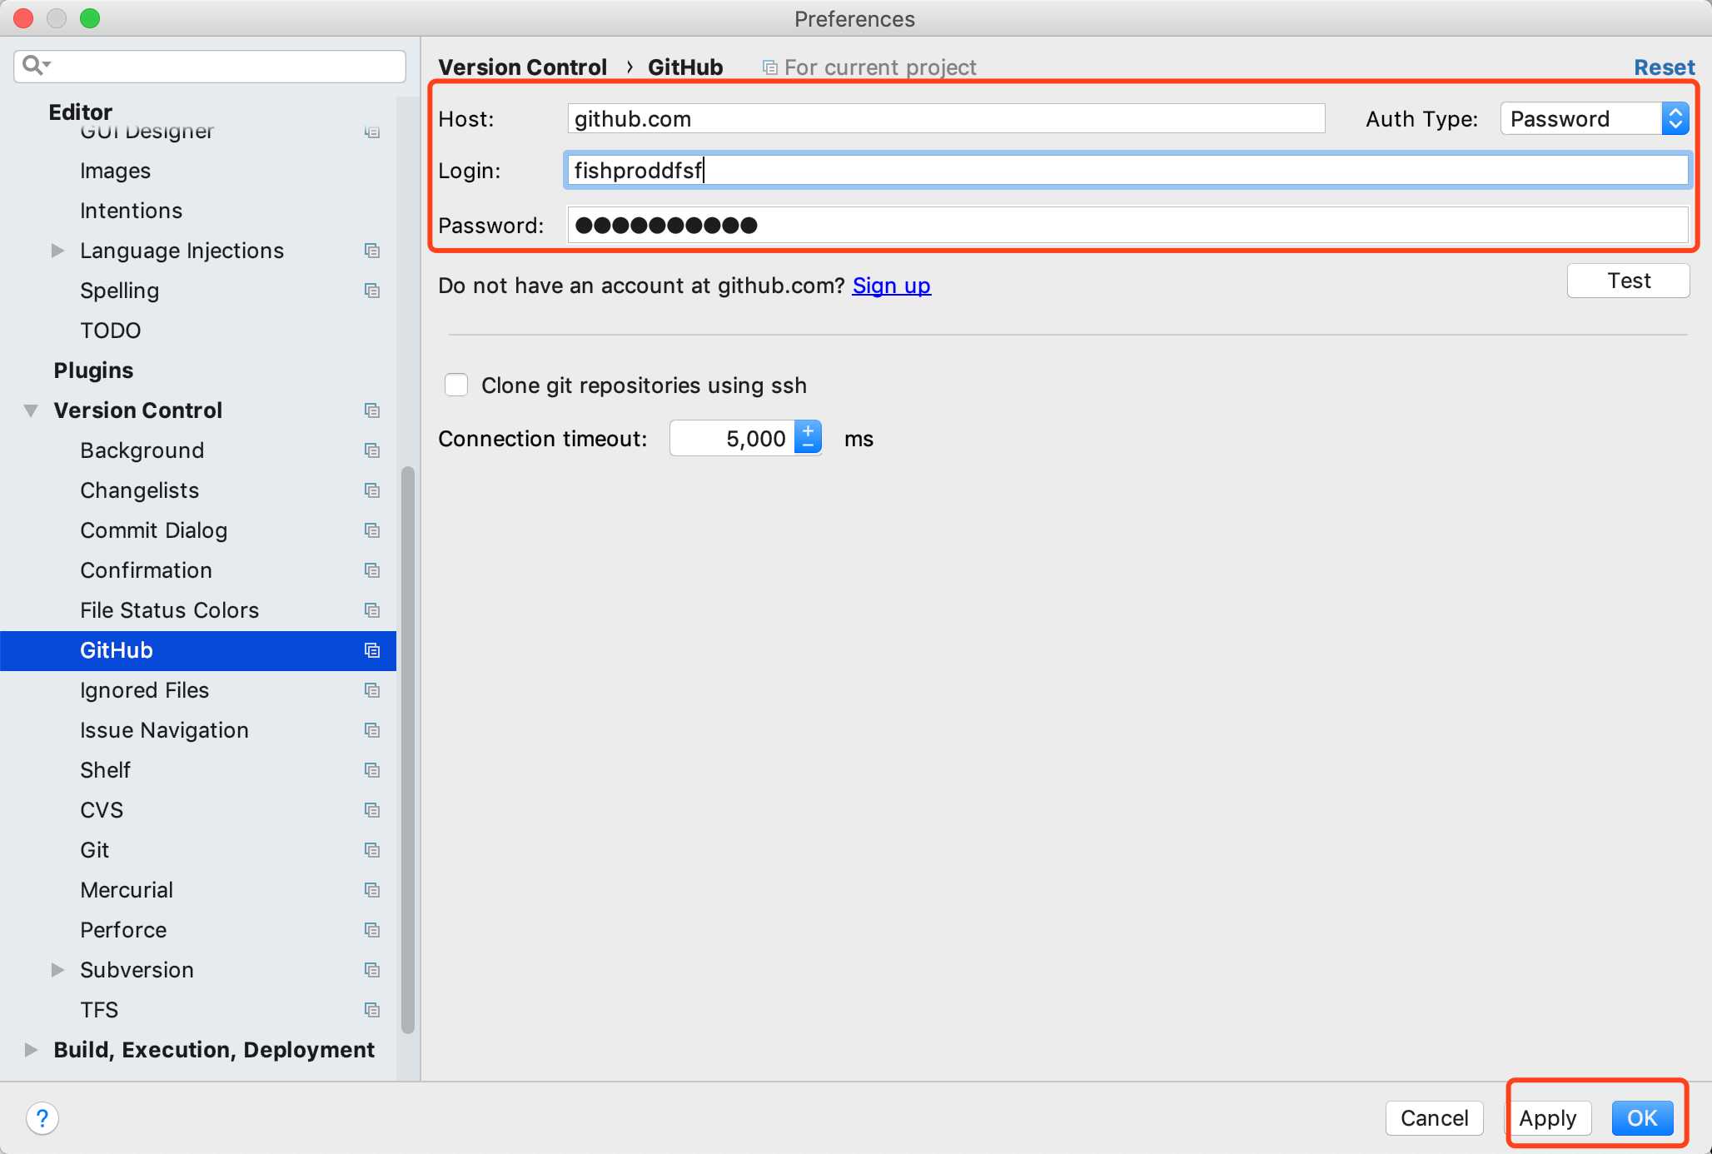Image resolution: width=1712 pixels, height=1154 pixels.
Task: Click project-level icon beside Spelling
Action: pyautogui.click(x=372, y=291)
